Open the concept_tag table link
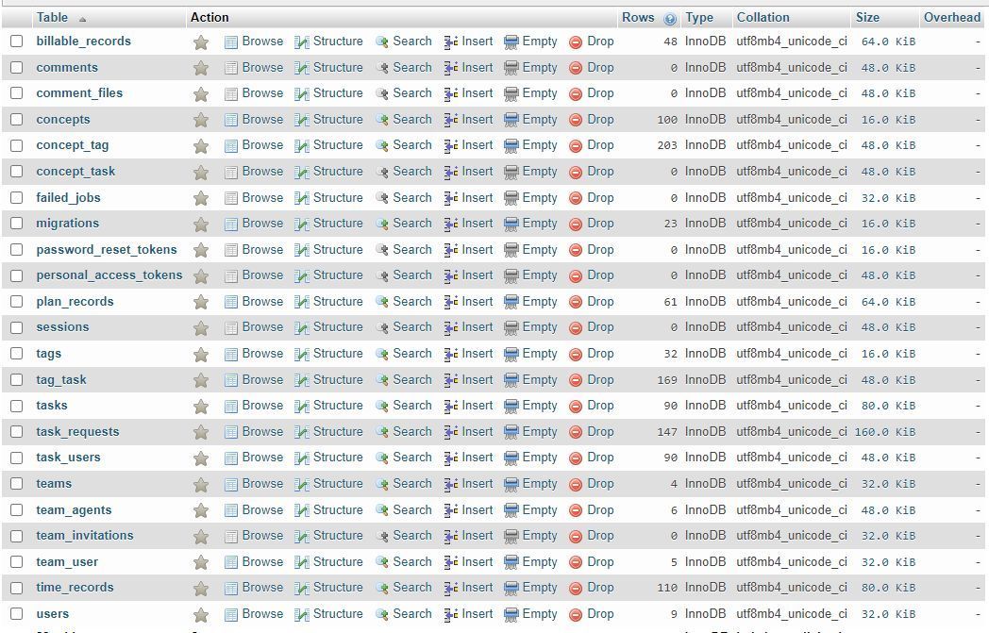This screenshot has height=633, width=989. click(x=72, y=145)
